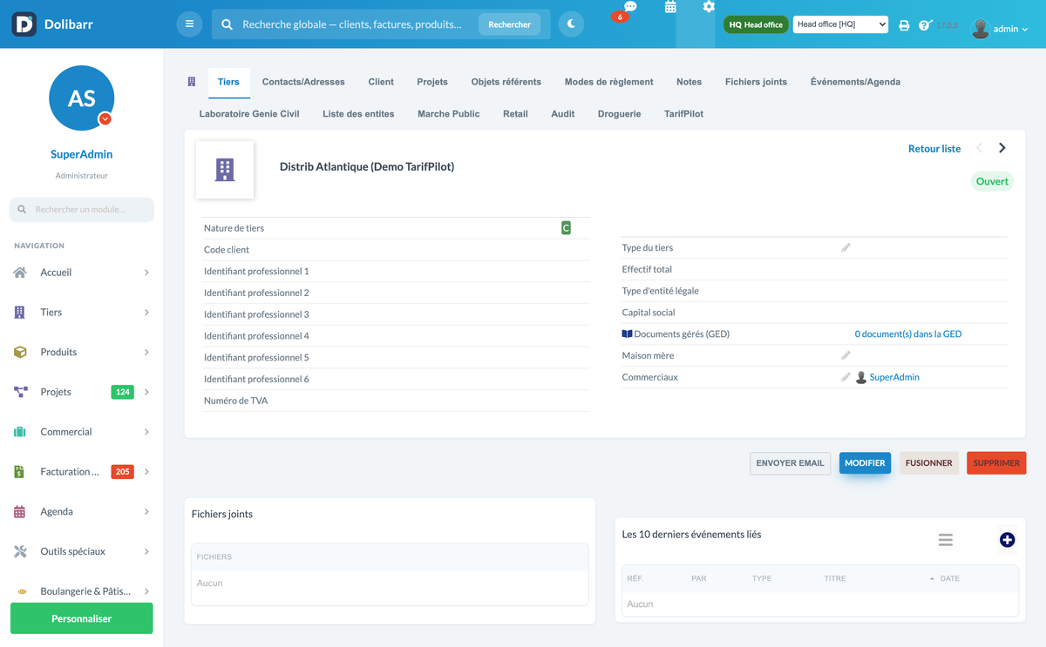Expand the Outils spéciaux sidebar chevron
The image size is (1046, 647).
coord(146,551)
